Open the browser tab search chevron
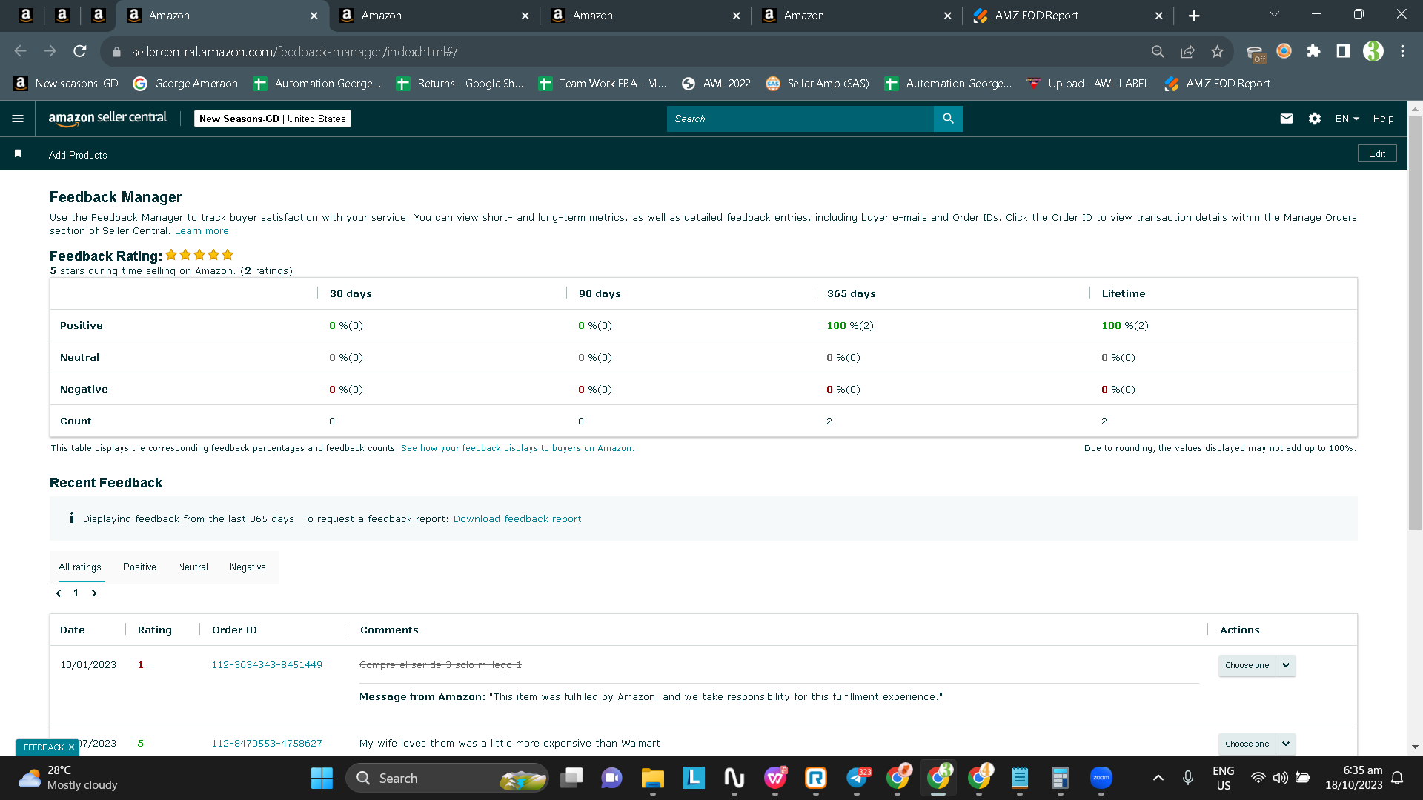The width and height of the screenshot is (1423, 800). (x=1274, y=14)
